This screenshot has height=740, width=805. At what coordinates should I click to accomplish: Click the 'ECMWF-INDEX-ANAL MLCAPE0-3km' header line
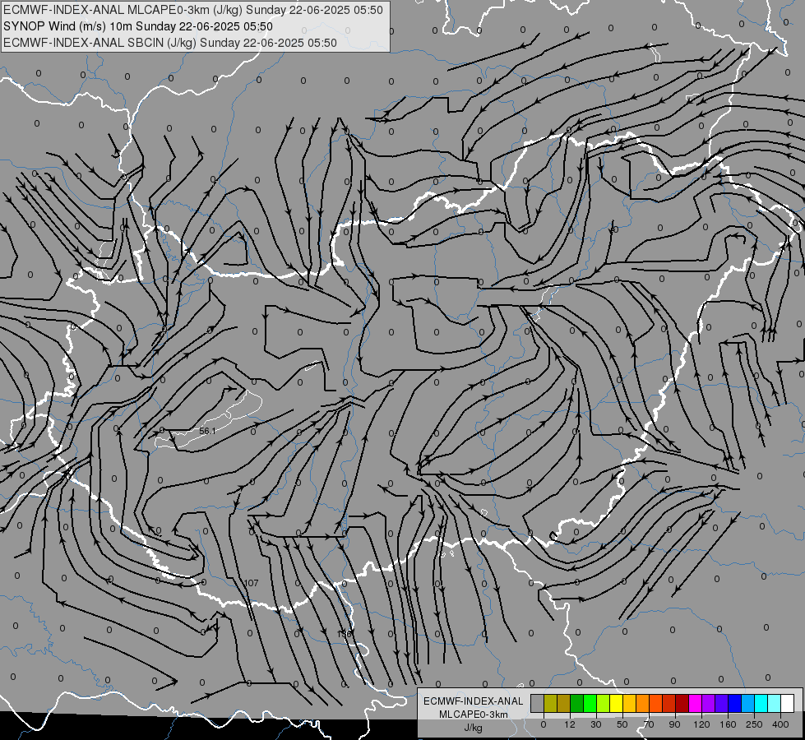193,10
